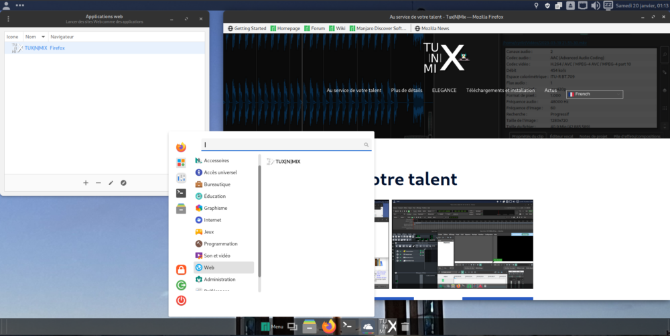Launch the terminal from the menu favorites sidebar
The height and width of the screenshot is (336, 670).
[181, 193]
